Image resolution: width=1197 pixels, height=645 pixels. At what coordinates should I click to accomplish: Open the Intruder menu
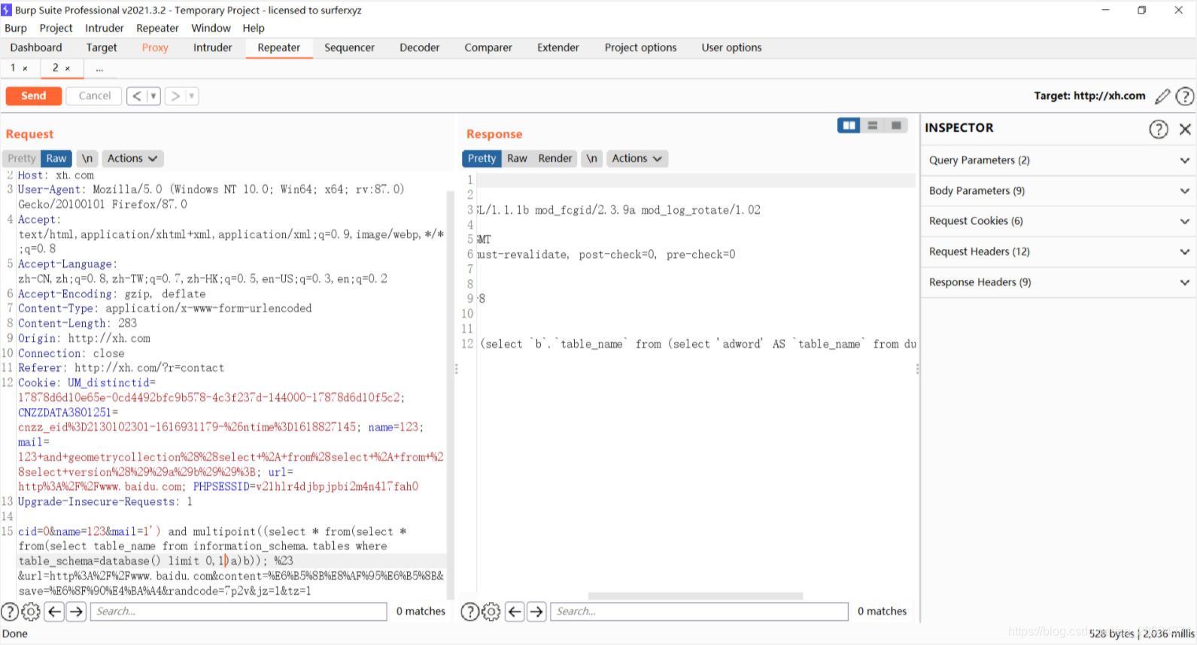coord(105,28)
